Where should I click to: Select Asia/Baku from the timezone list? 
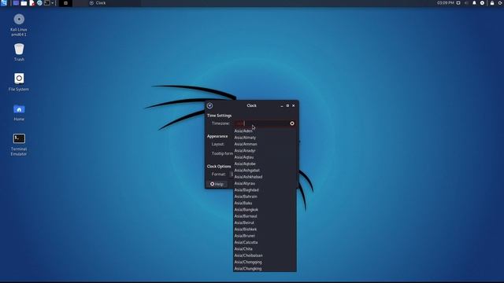(265, 203)
